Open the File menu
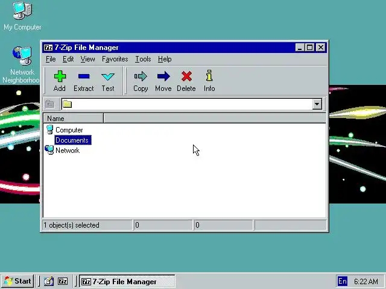 (51, 59)
